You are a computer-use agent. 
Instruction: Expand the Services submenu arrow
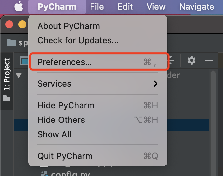tap(155, 84)
